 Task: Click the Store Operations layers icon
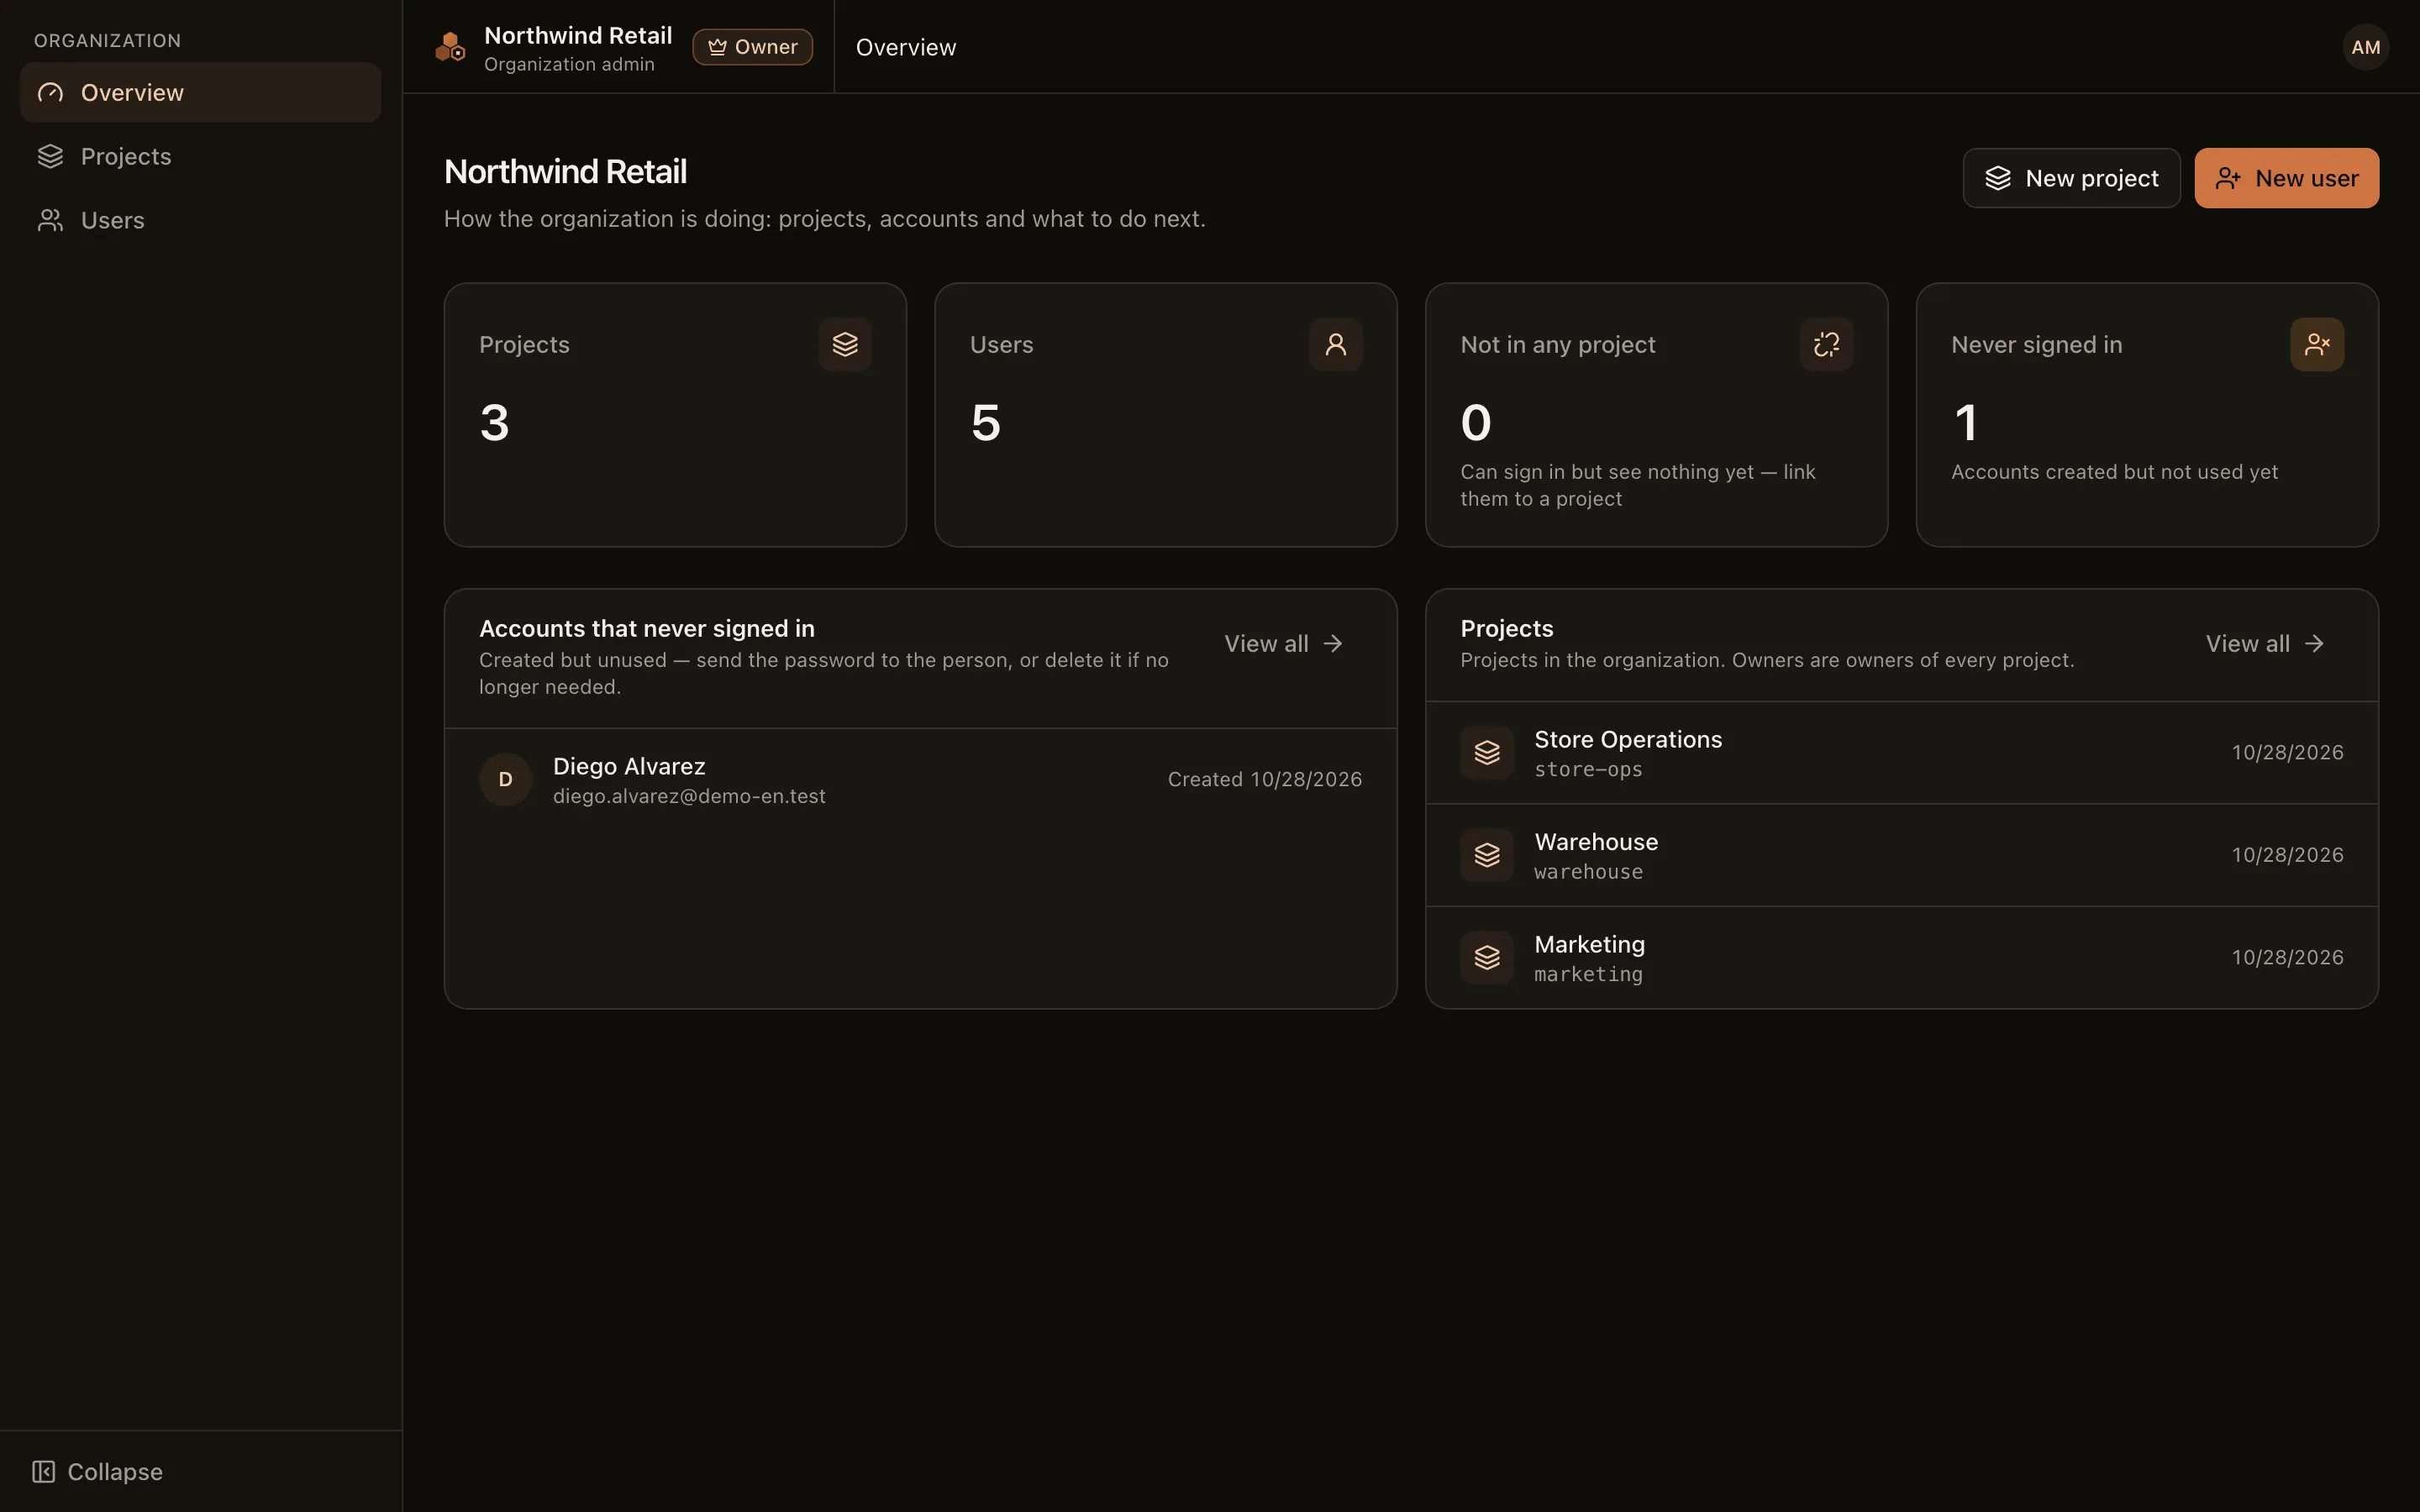click(x=1487, y=752)
